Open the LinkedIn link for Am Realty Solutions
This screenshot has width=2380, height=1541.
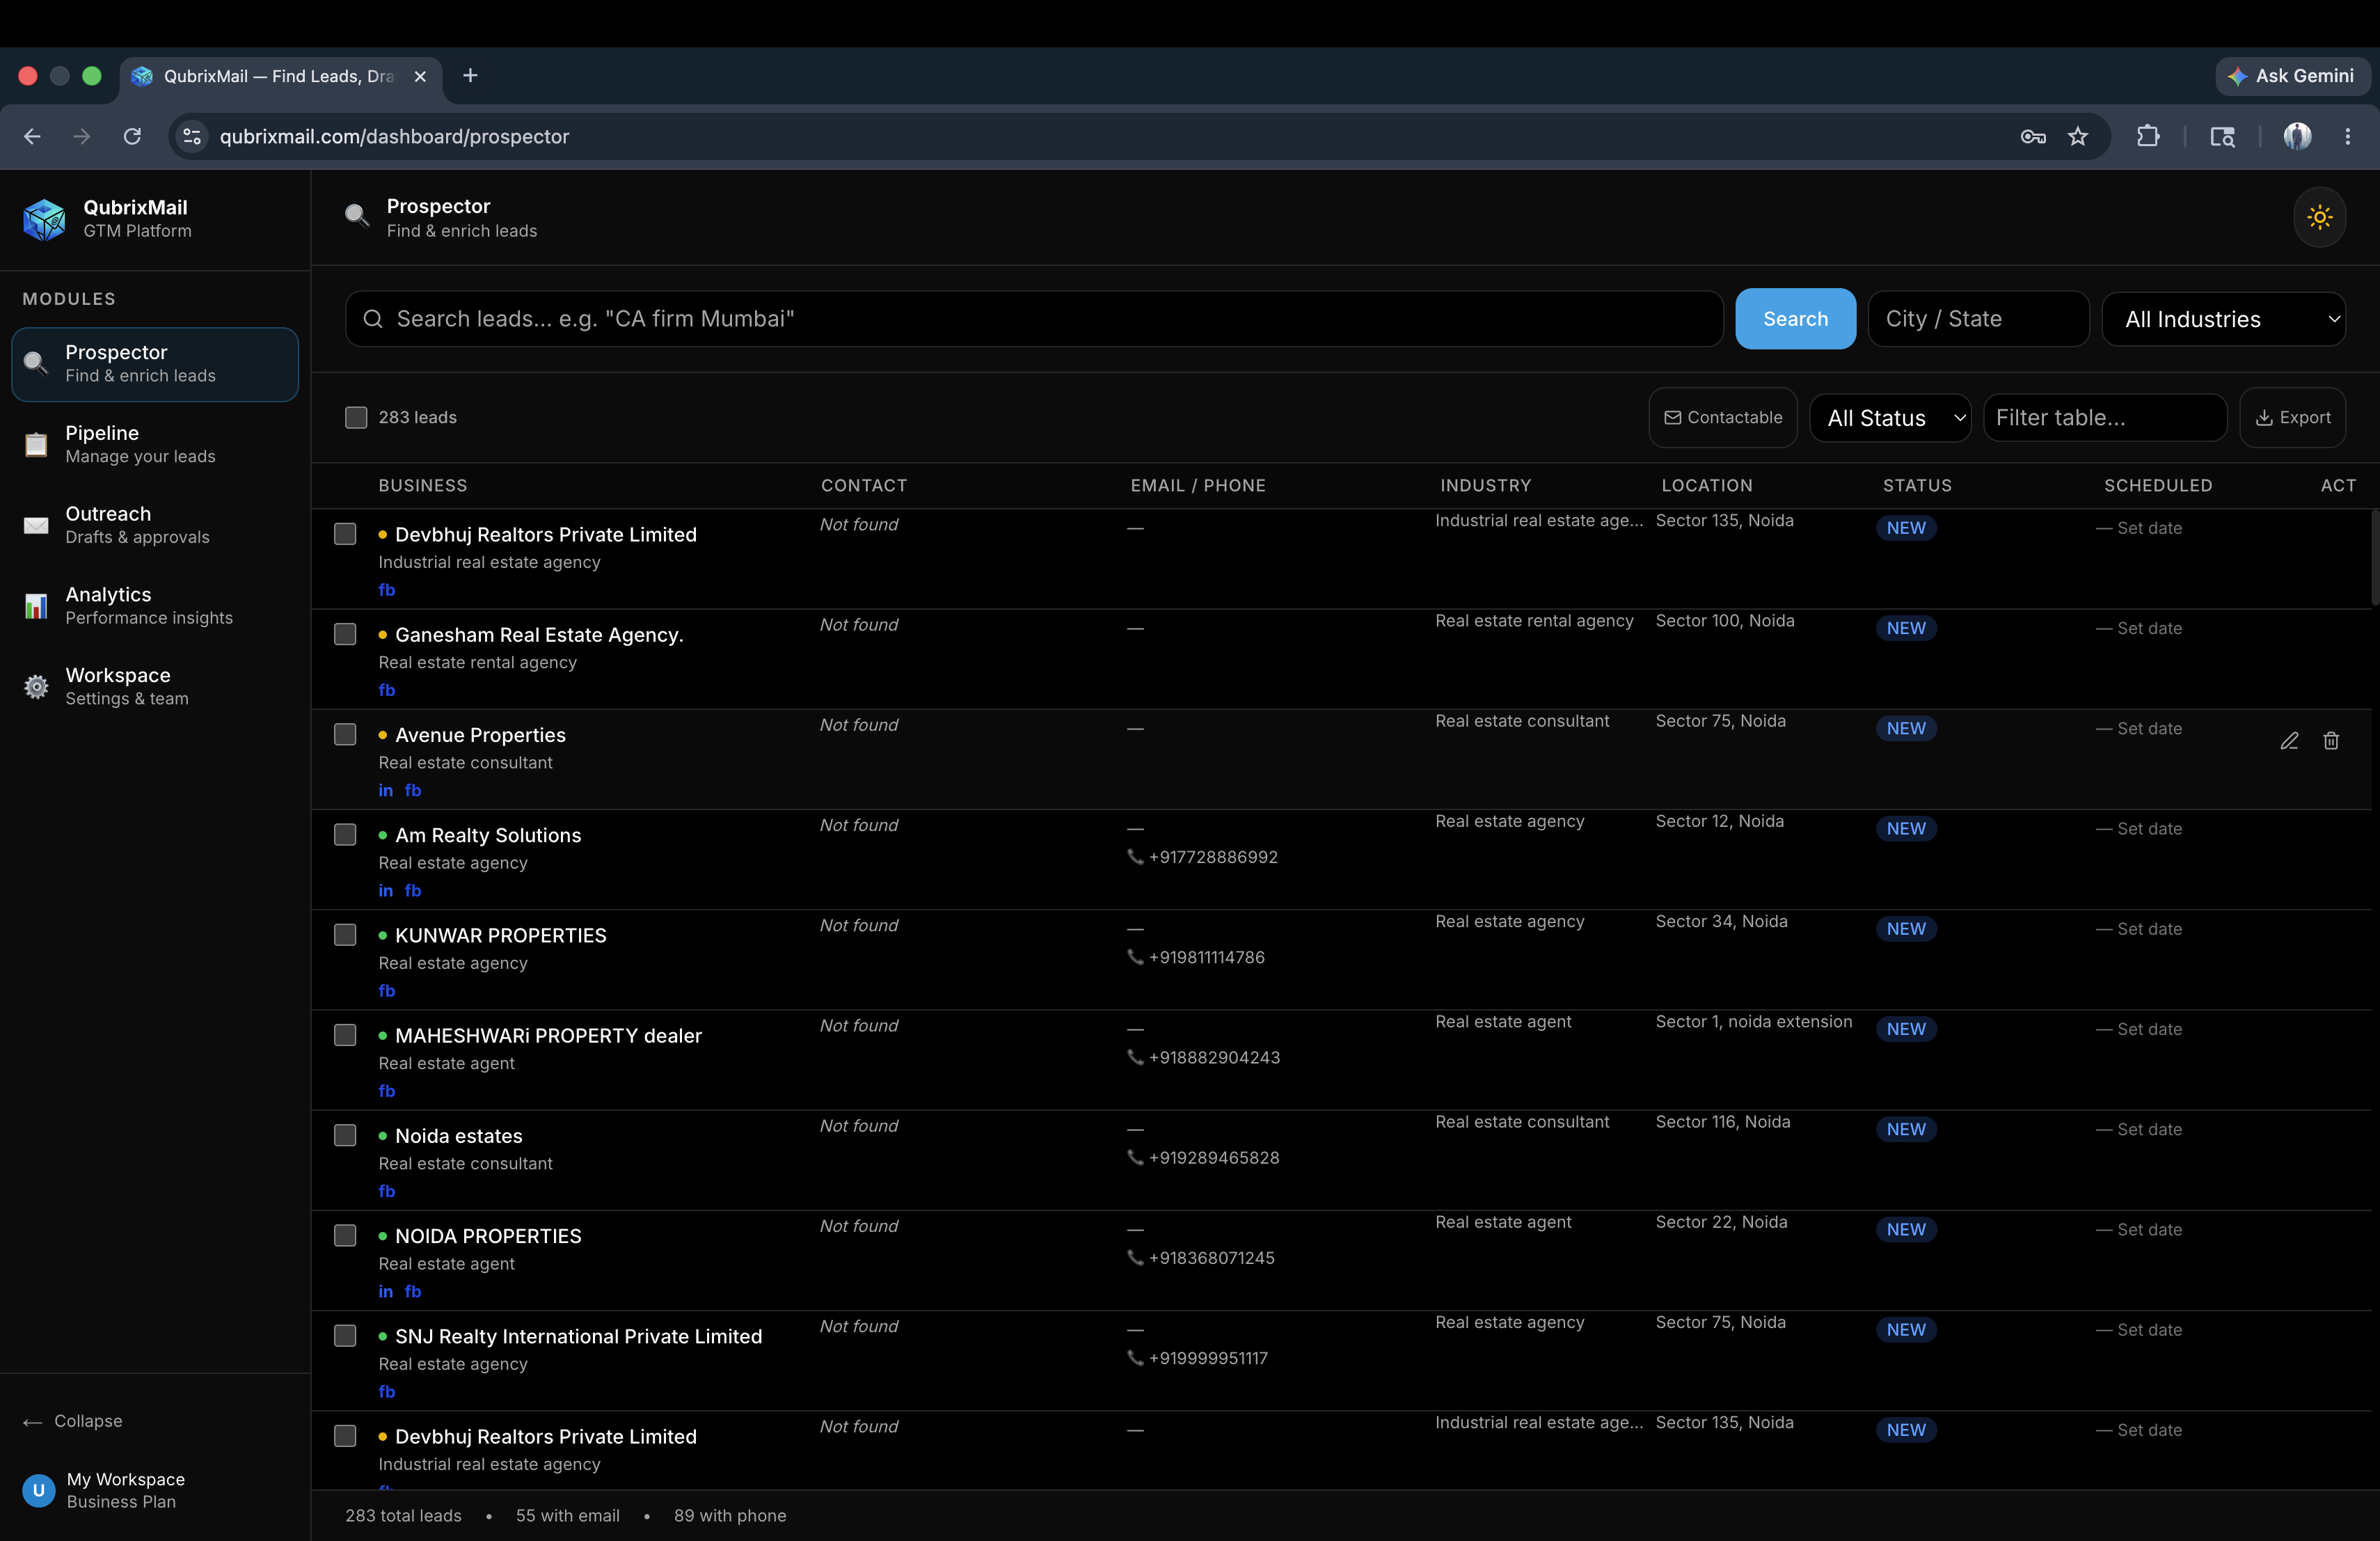pyautogui.click(x=386, y=890)
